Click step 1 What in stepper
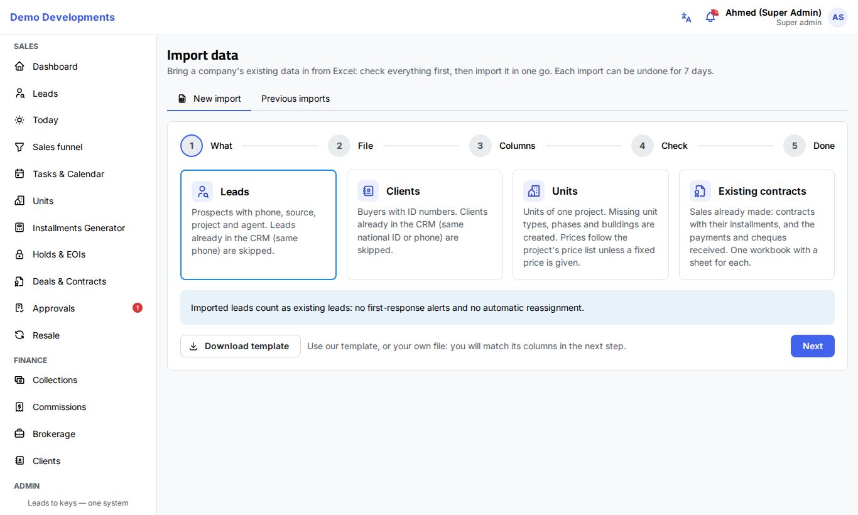 click(207, 146)
